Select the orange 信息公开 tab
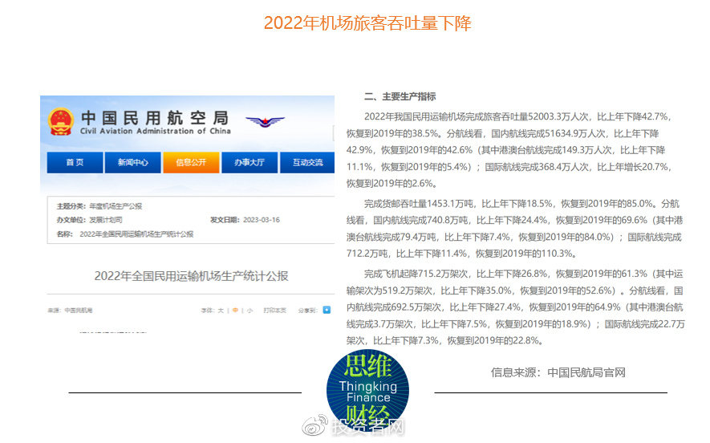 click(191, 162)
